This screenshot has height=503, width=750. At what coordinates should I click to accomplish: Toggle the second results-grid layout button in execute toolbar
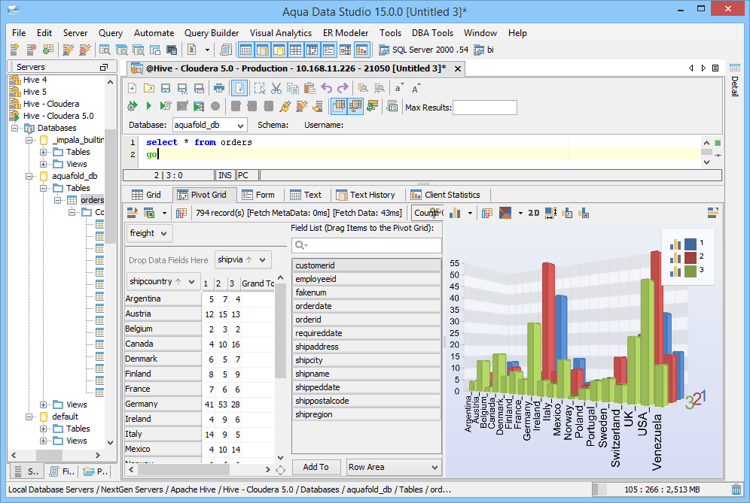coord(355,106)
